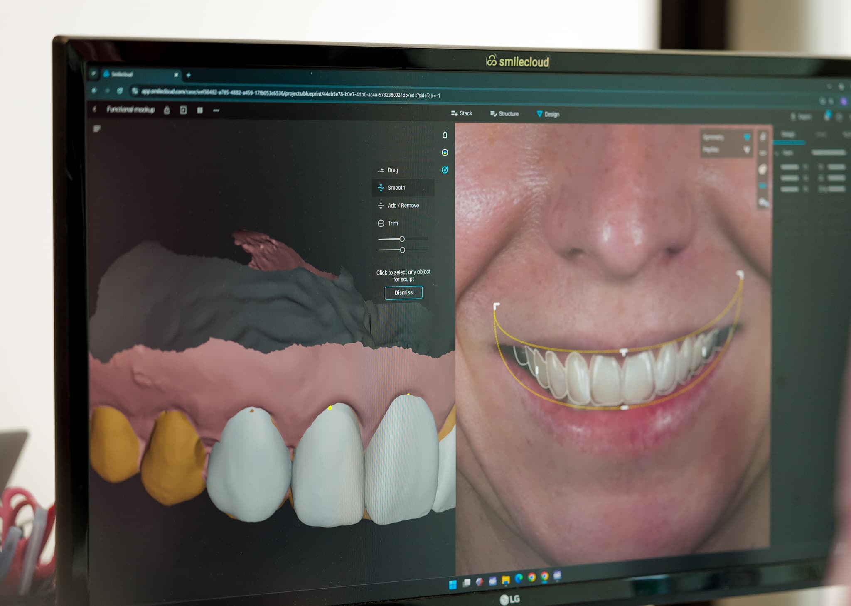
Task: Toggle the Symmetry option on photo overlay
Action: [x=747, y=137]
